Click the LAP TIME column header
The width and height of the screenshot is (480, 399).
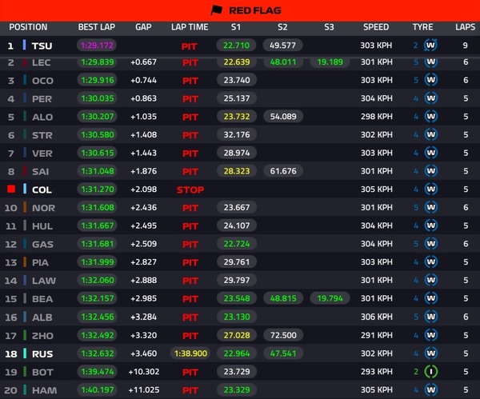190,27
